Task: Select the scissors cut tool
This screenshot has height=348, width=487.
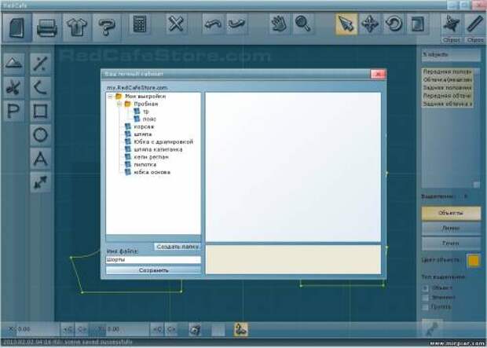Action: [13, 87]
